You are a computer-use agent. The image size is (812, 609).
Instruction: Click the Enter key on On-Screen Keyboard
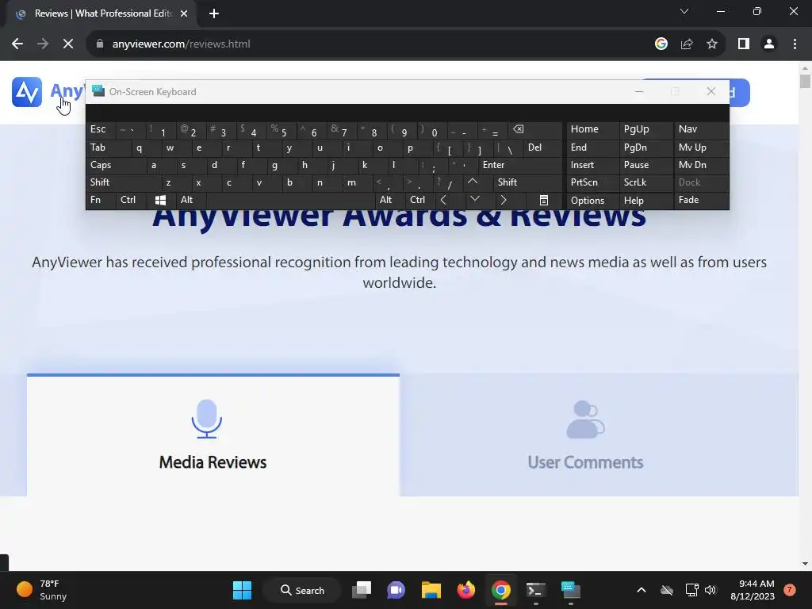coord(520,165)
